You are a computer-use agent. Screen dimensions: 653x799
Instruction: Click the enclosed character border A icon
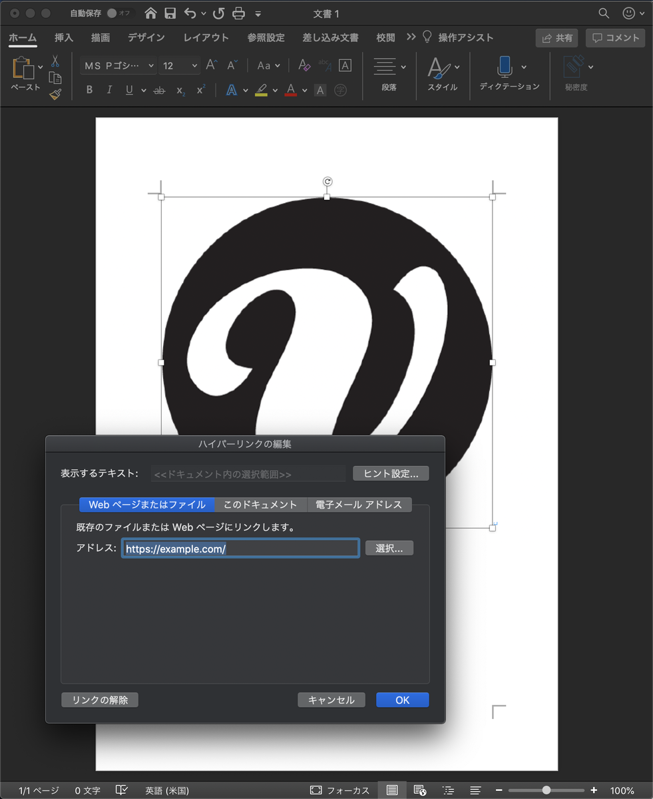tap(345, 65)
